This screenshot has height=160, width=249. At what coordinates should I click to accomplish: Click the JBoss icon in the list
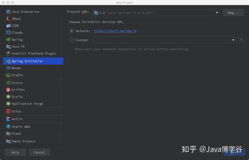click(9, 19)
